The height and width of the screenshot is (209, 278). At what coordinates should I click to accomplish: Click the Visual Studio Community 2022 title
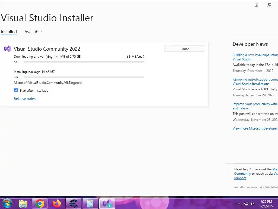coord(47,49)
